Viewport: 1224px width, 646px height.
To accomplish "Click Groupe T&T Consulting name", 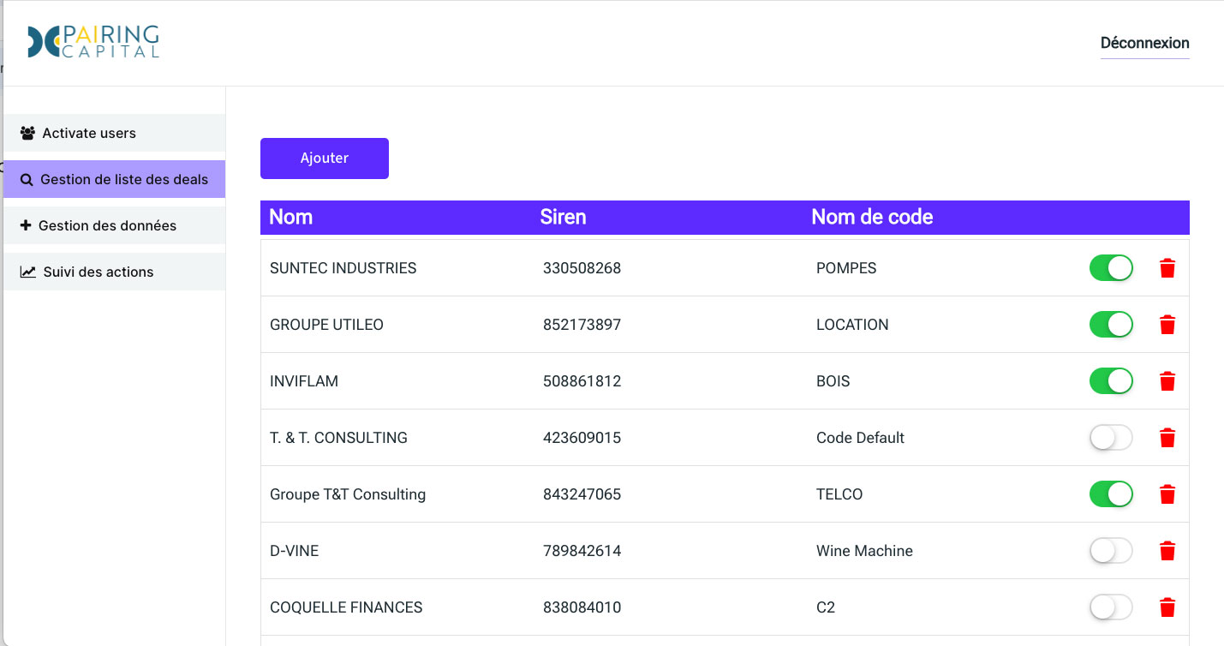I will point(348,494).
